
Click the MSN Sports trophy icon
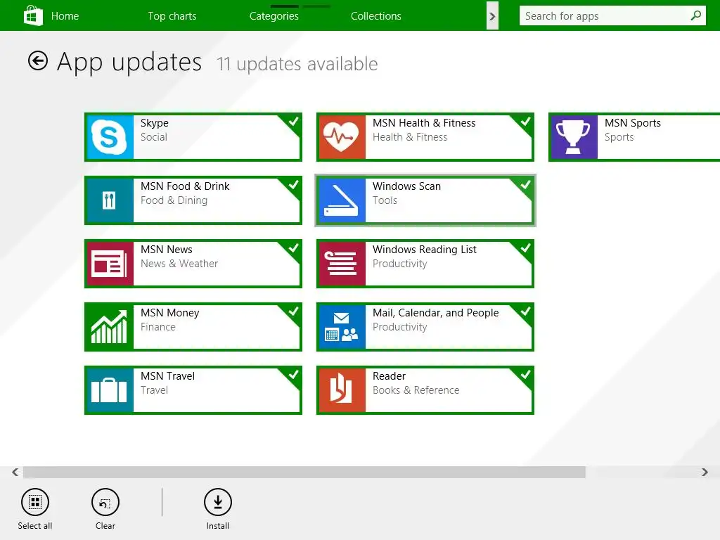pos(574,137)
